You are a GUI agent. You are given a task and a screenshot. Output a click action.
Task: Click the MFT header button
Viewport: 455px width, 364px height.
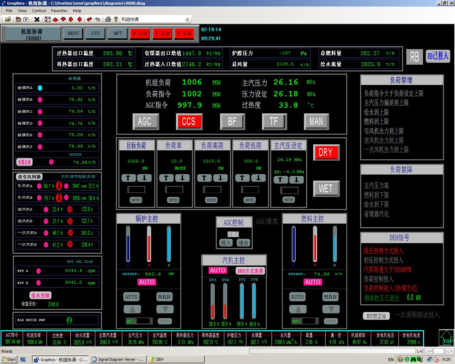click(118, 33)
